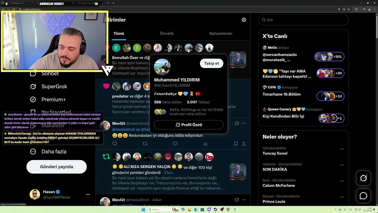Like Mevlüt's Redondodan post
378x213 pixels.
coord(175,144)
